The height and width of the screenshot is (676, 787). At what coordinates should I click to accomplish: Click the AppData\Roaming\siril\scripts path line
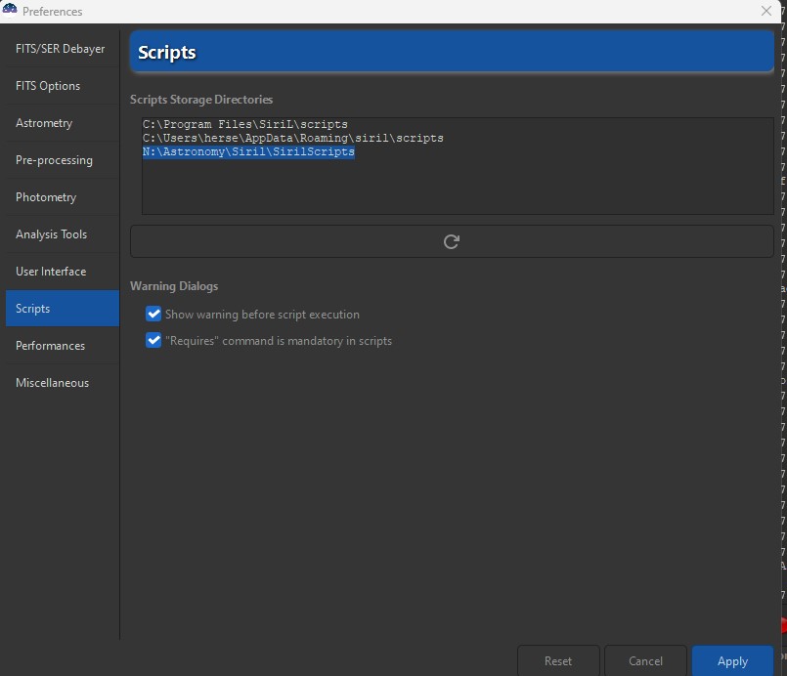click(293, 138)
